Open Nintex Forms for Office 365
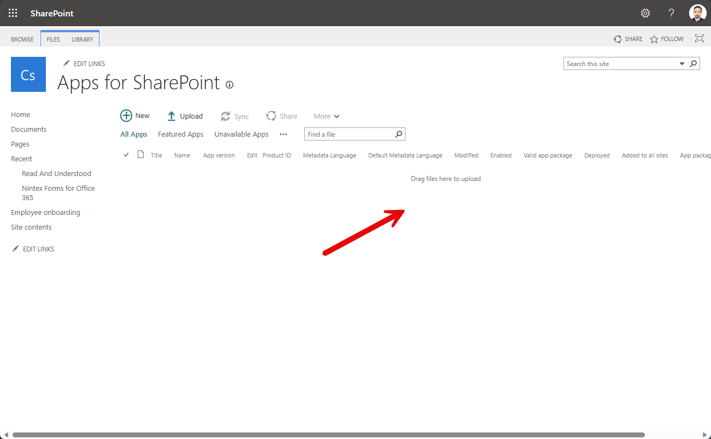This screenshot has width=711, height=439. coord(58,192)
